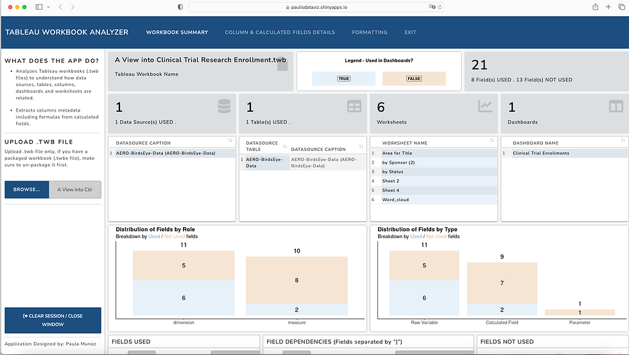Screen dimensions: 629x355
Task: Select 'Sheet 4' worksheet row
Action: point(434,190)
